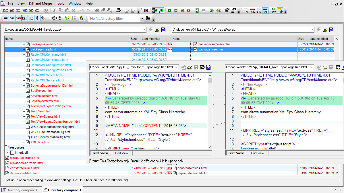344x193 pixels.
Task: Open right file path dropdown package-tree.html
Action: [x=312, y=67]
